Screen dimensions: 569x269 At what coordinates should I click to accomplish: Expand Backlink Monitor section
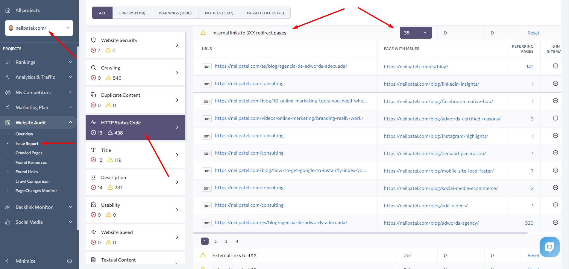tap(70, 207)
